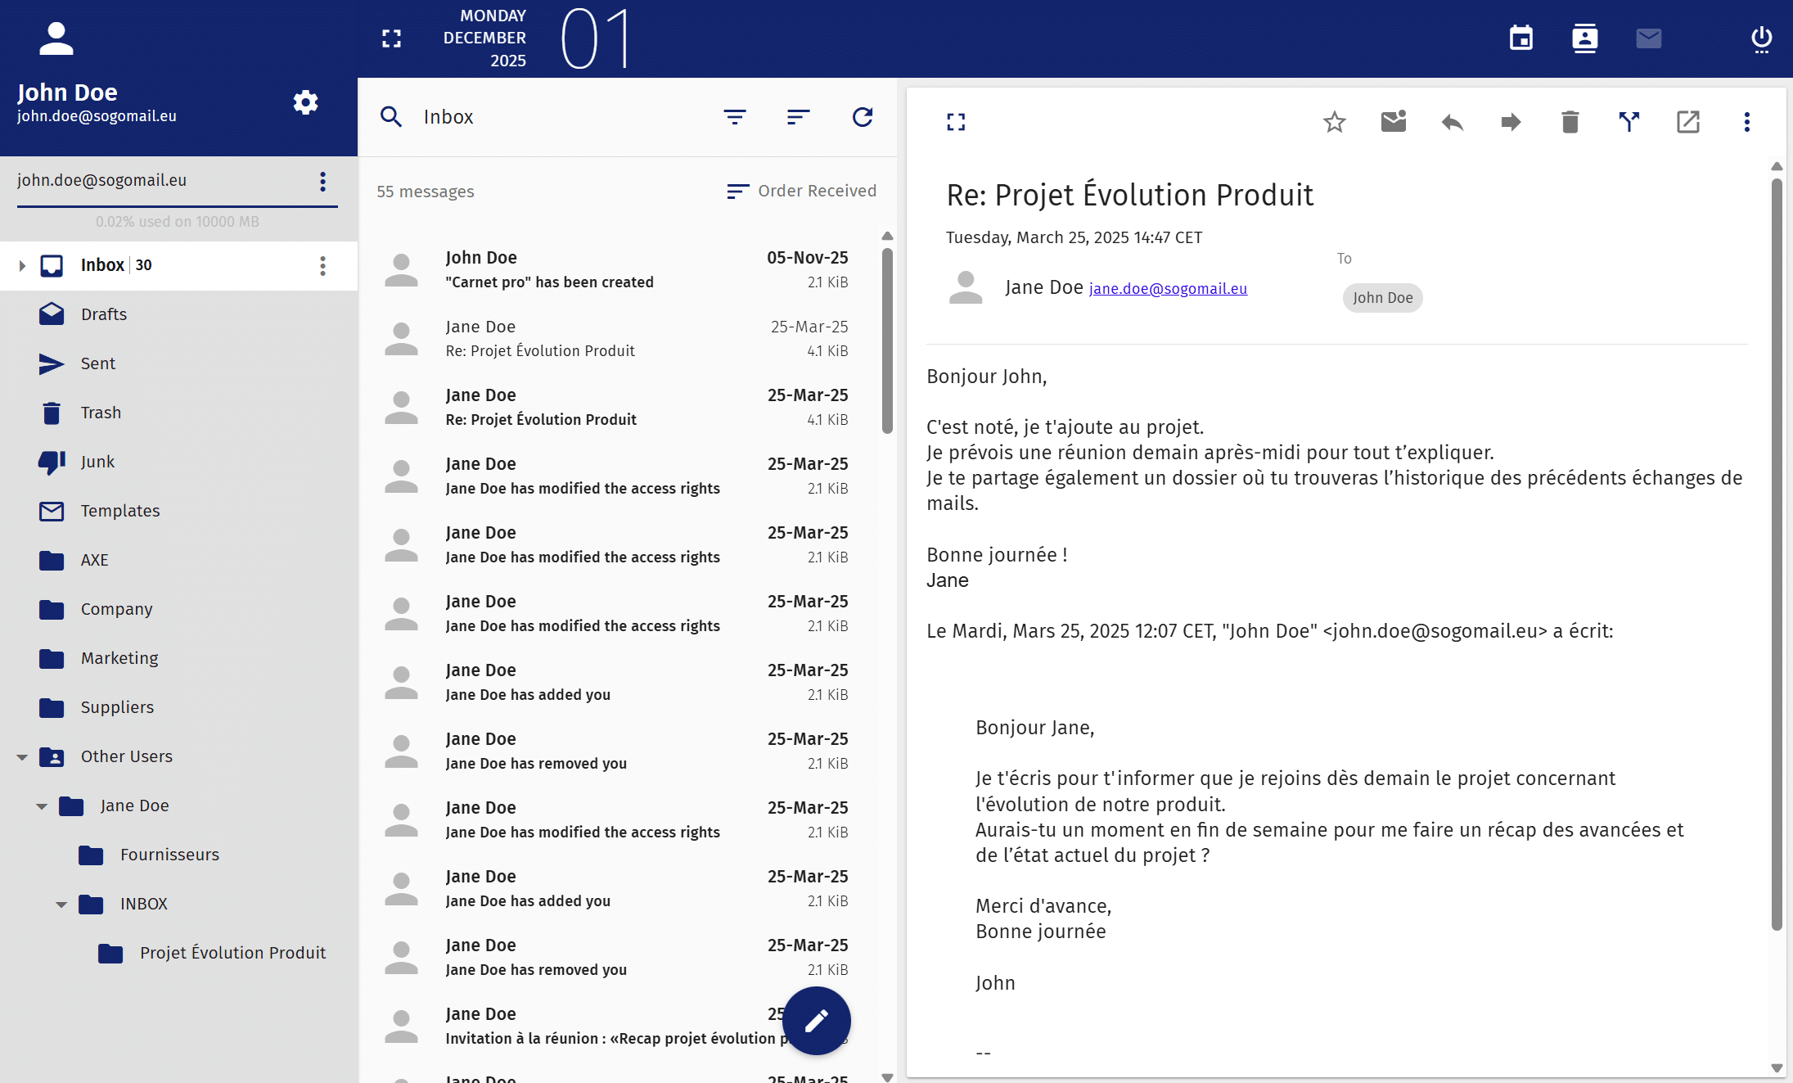Forward the open email
The image size is (1793, 1083).
pyautogui.click(x=1511, y=122)
